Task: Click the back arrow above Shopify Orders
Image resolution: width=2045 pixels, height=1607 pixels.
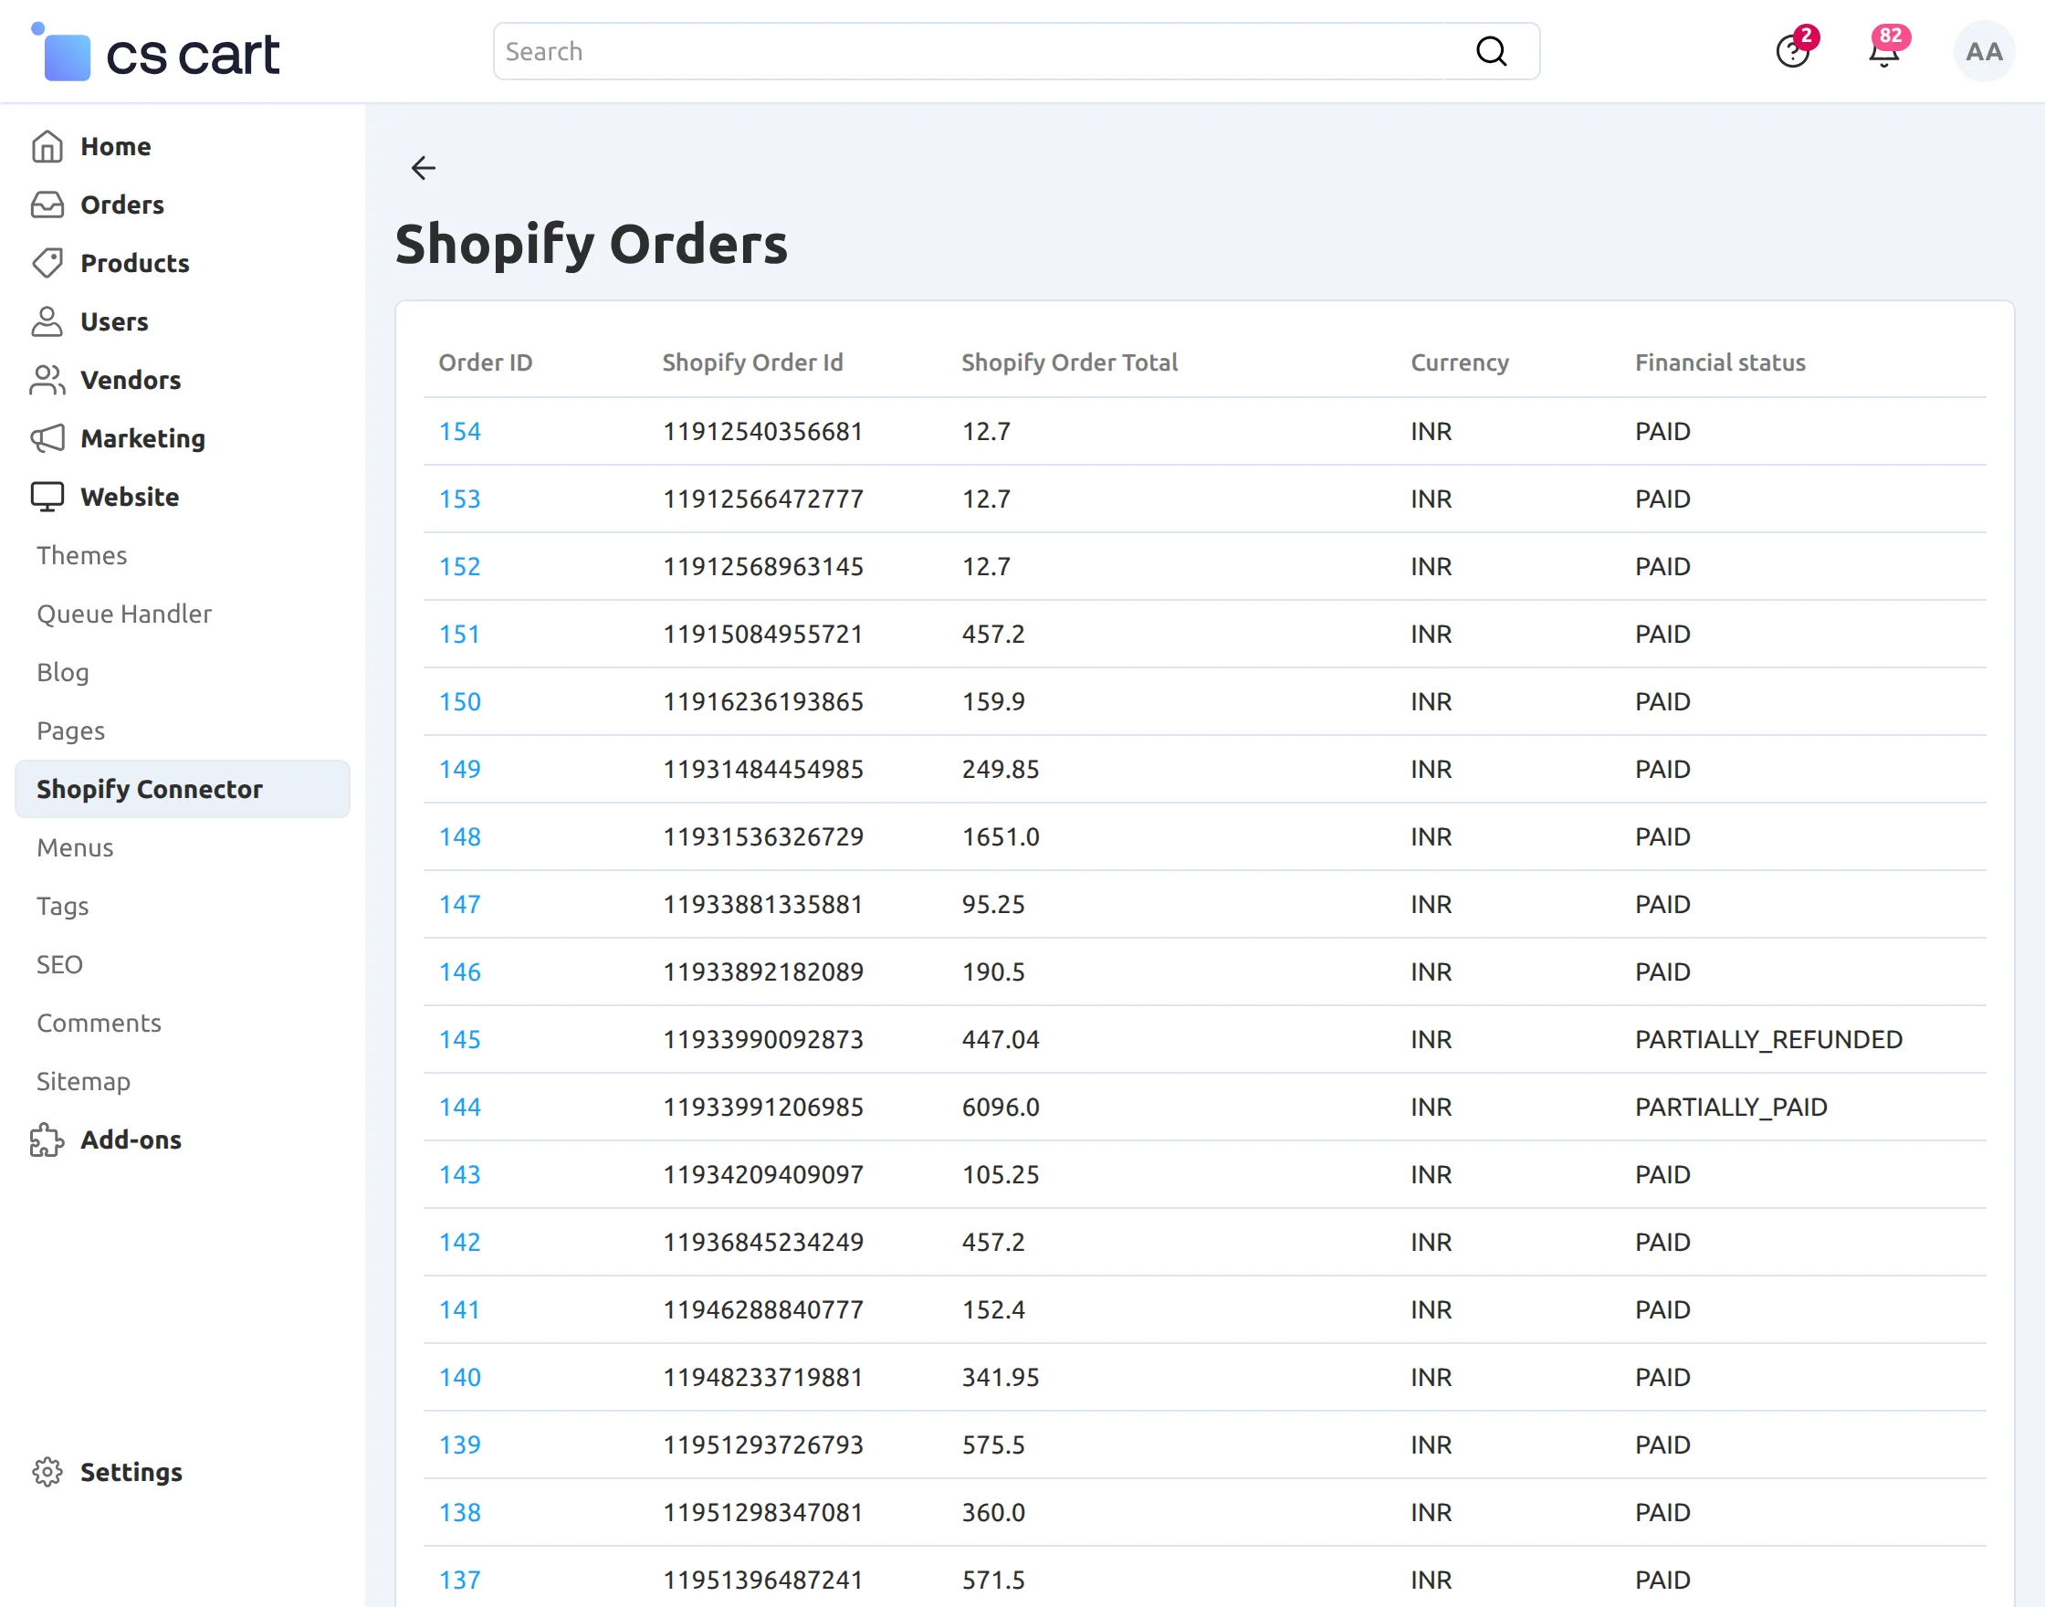Action: (424, 168)
